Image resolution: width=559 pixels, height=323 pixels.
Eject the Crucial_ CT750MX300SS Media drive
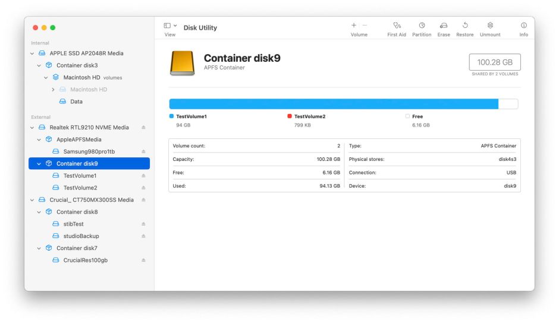pyautogui.click(x=143, y=200)
